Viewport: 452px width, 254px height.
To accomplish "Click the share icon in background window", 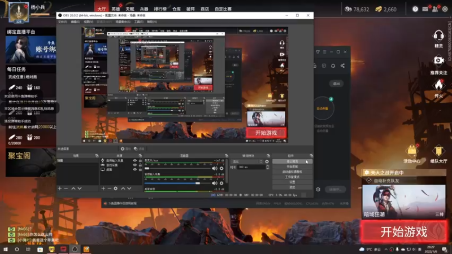I will coord(342,65).
